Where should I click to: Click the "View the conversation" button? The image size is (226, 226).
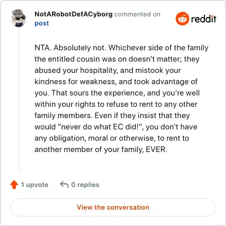coord(113,207)
